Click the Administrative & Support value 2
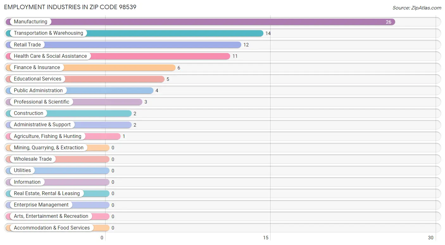 click(x=135, y=125)
